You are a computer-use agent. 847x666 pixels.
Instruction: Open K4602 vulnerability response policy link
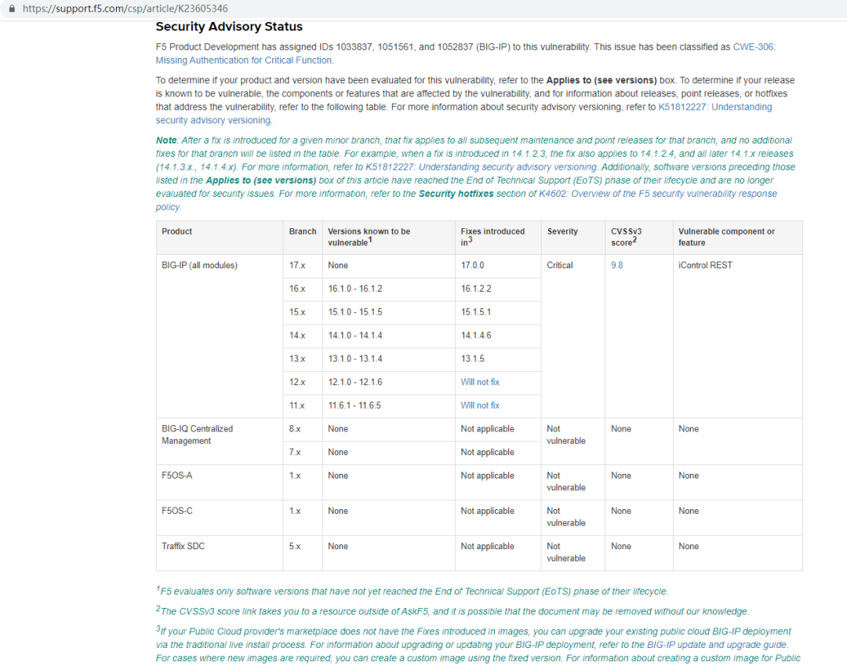tap(466, 200)
